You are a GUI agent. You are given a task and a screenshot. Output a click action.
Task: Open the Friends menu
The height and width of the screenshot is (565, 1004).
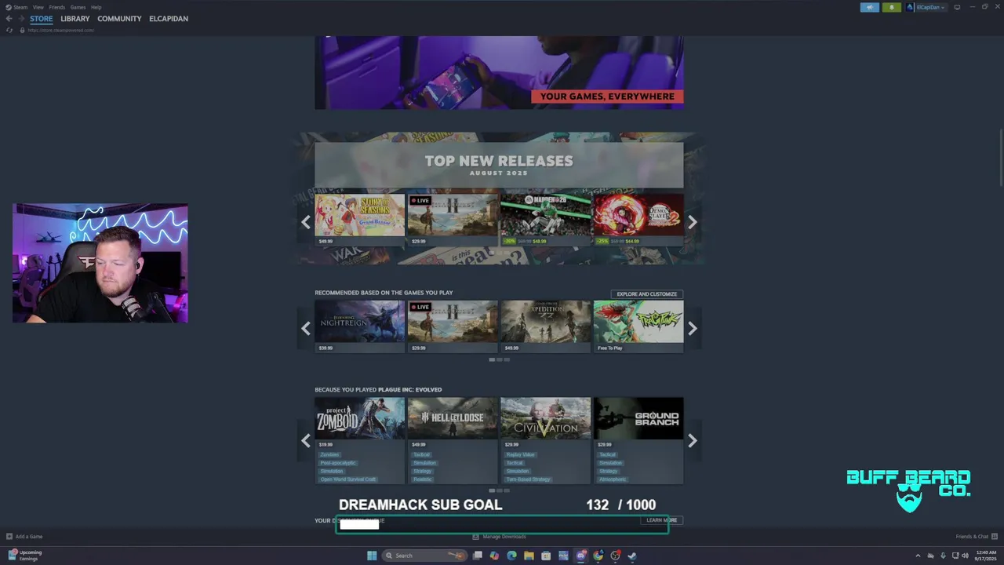tap(57, 7)
